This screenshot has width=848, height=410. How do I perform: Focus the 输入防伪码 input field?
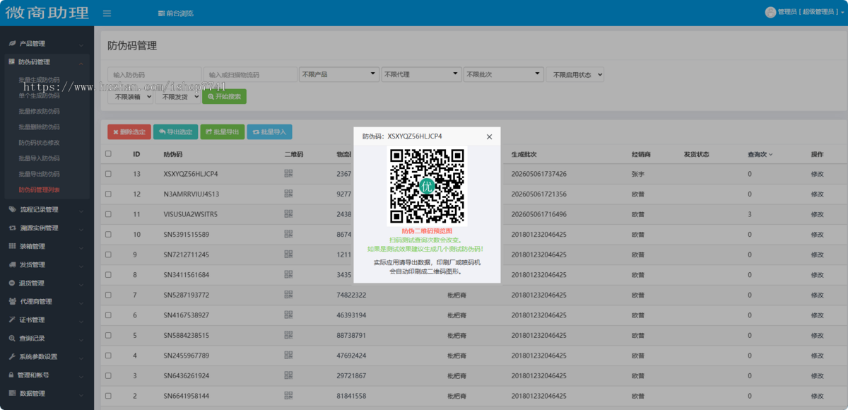pyautogui.click(x=154, y=74)
